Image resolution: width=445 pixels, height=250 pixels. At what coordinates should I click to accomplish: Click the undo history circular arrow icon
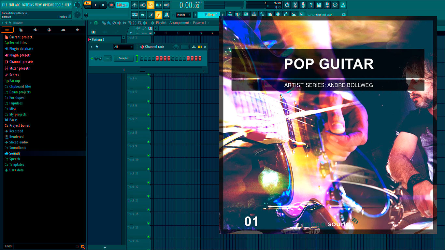click(287, 5)
